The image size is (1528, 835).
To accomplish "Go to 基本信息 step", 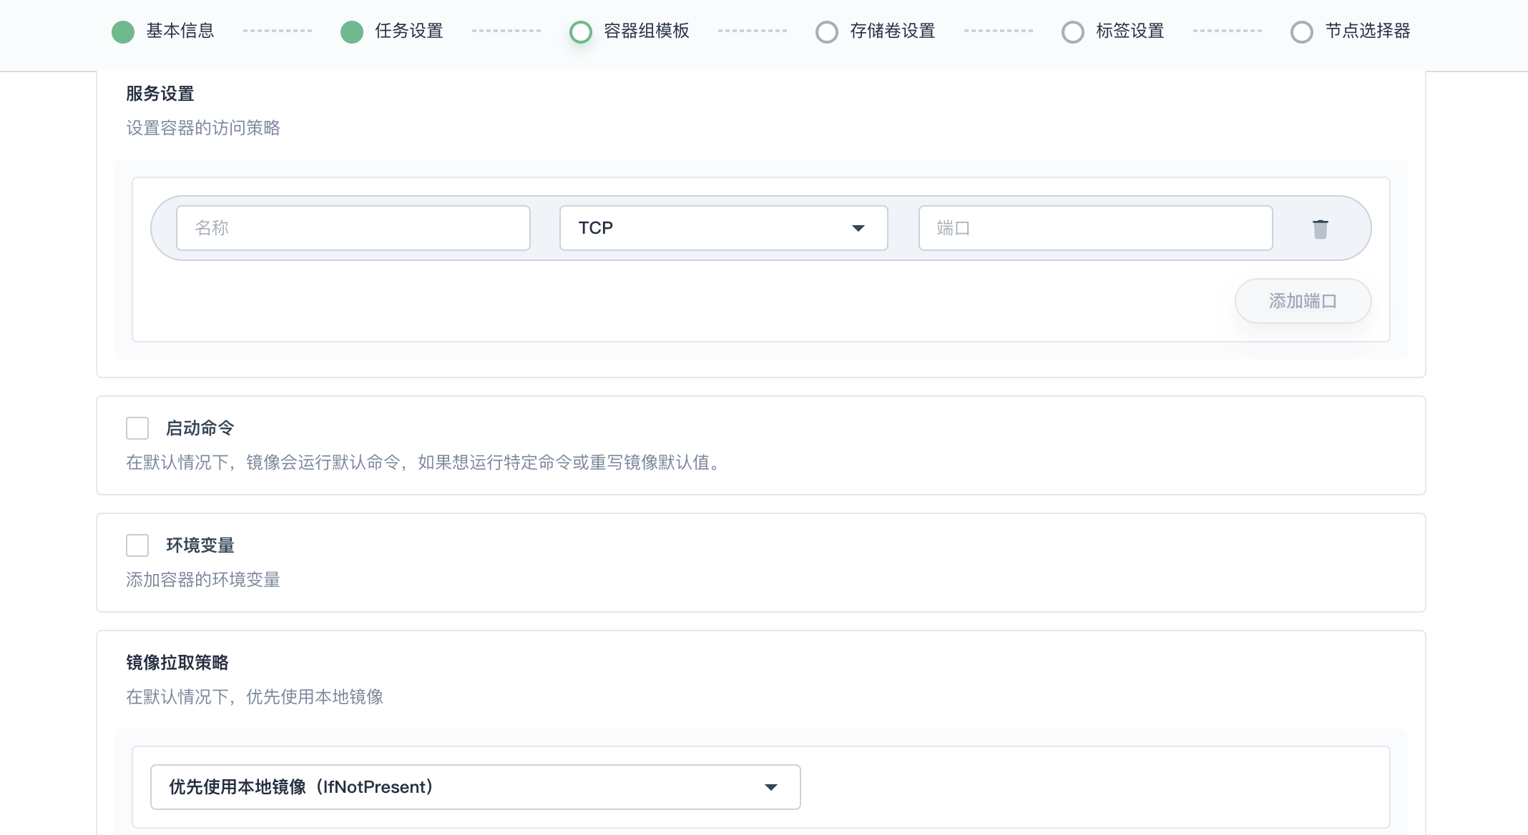I will 163,31.
